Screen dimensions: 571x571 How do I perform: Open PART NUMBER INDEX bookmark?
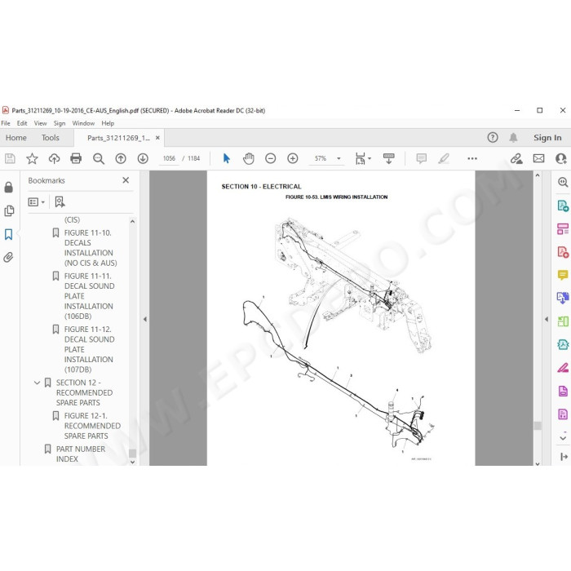coord(81,454)
